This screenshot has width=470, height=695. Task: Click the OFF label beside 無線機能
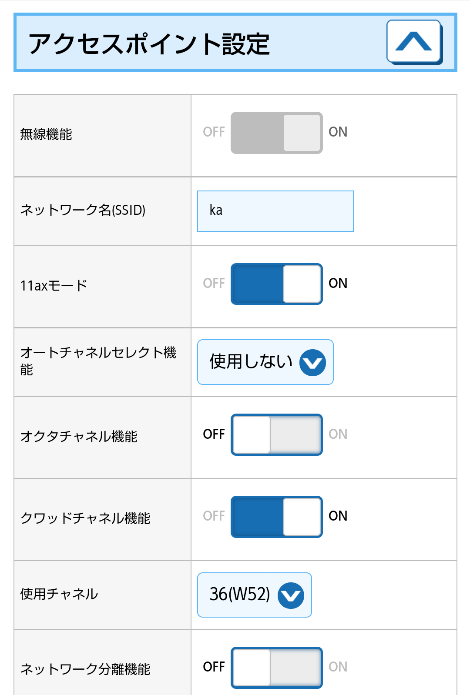tap(214, 132)
